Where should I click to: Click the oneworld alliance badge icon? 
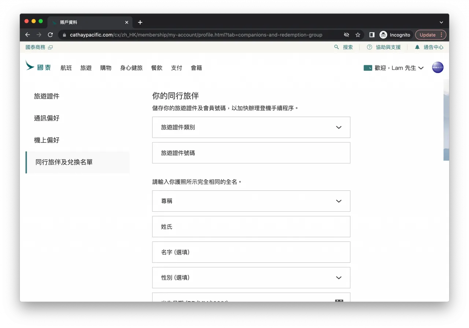(437, 68)
